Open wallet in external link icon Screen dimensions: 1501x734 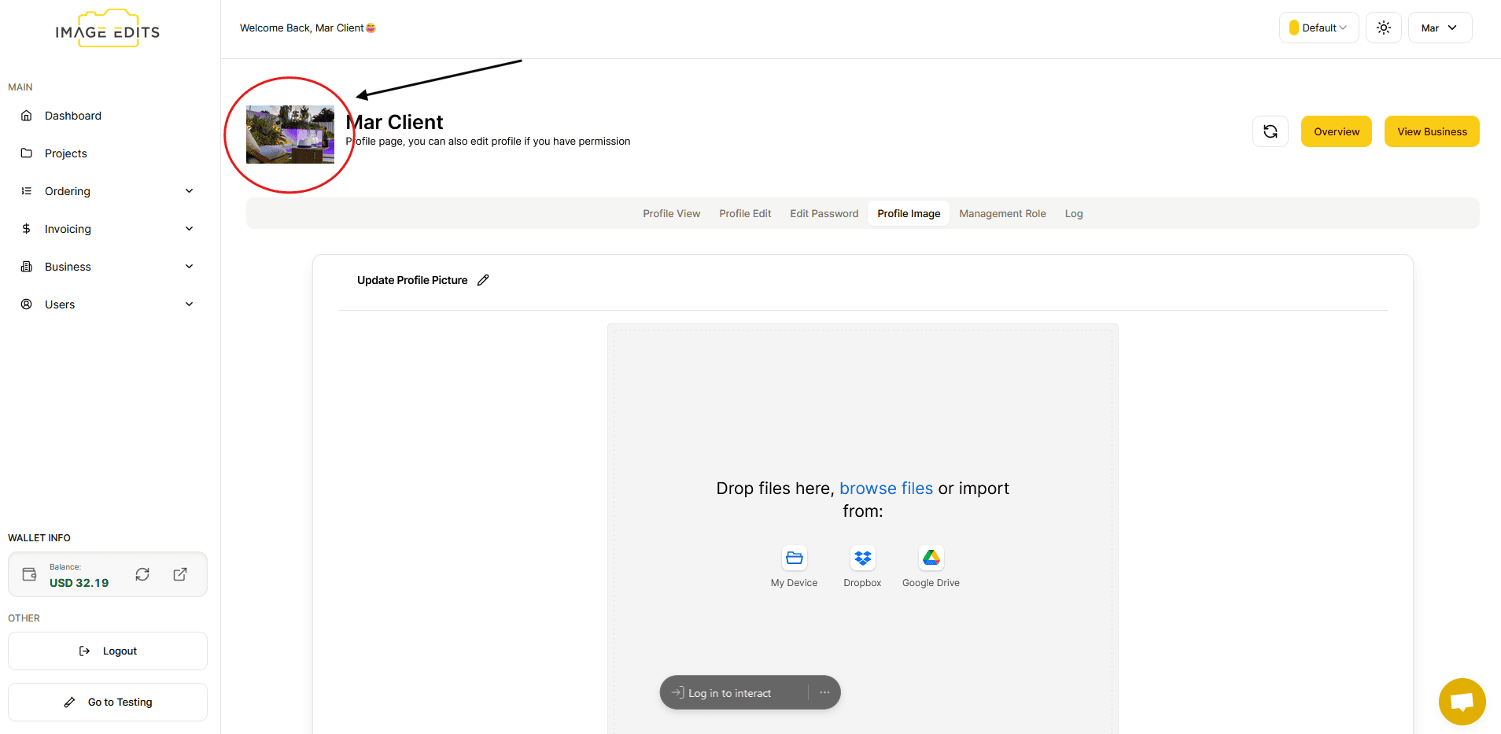pyautogui.click(x=180, y=574)
